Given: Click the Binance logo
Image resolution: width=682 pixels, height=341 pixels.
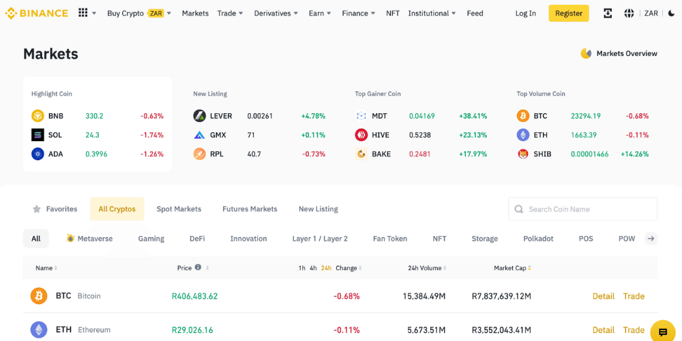Looking at the screenshot, I should point(37,13).
